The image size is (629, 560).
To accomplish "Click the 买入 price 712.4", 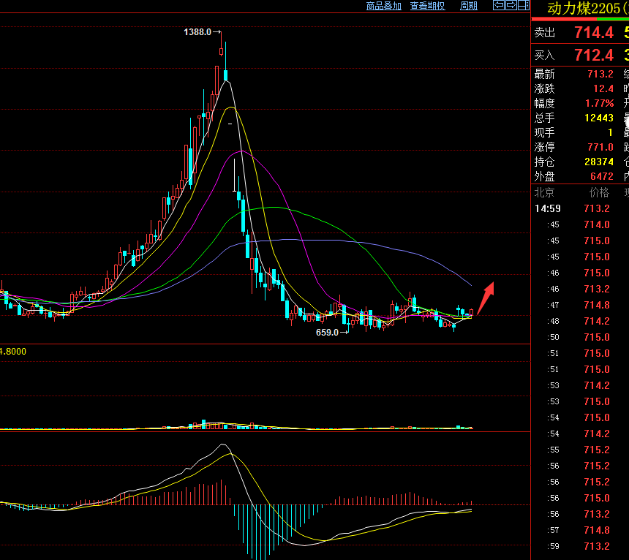I will pos(594,55).
